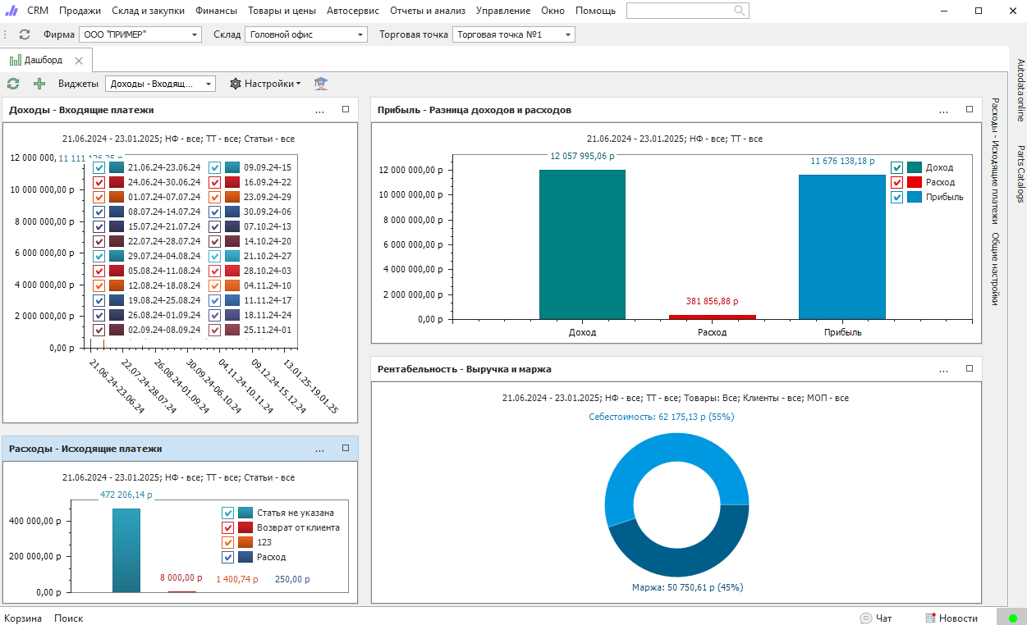Screen dimensions: 1027x625
Task: Open the Финансы menu
Action: click(x=216, y=11)
